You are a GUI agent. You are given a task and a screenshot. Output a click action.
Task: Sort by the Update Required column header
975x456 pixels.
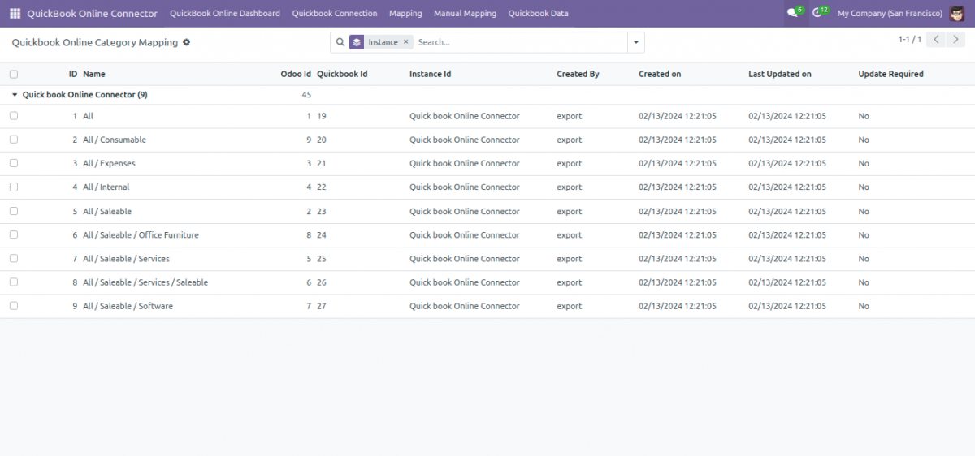click(x=891, y=74)
